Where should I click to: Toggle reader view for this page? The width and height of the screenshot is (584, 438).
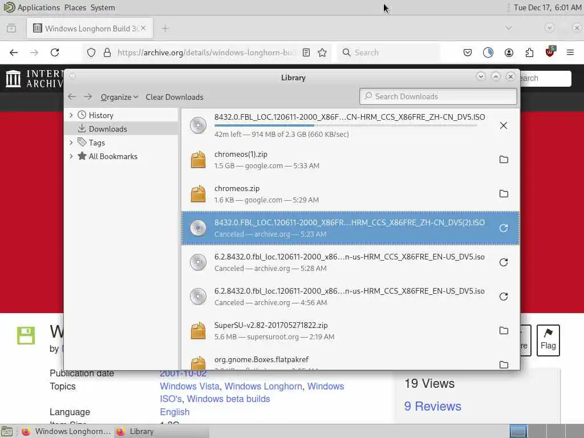click(x=306, y=52)
